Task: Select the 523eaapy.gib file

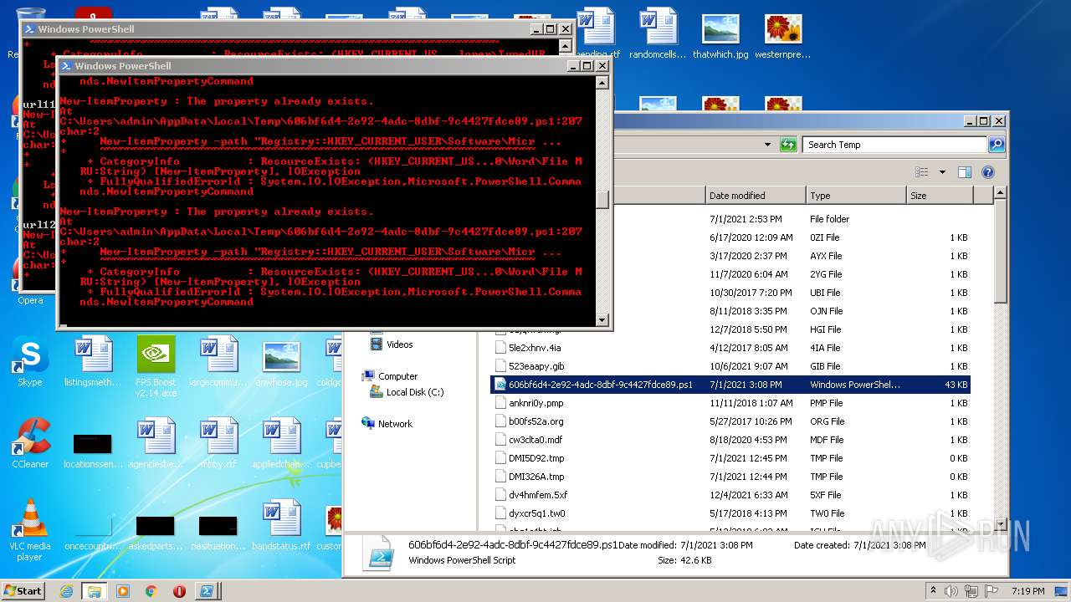Action: pyautogui.click(x=730, y=366)
